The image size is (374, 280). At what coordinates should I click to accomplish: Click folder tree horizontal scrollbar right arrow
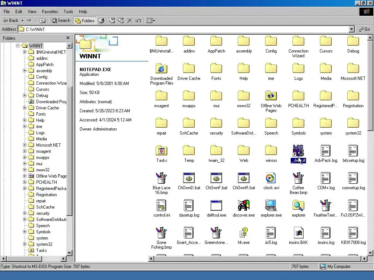(63, 258)
